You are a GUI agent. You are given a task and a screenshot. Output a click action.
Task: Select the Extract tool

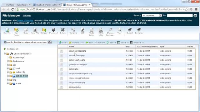tap(130, 31)
